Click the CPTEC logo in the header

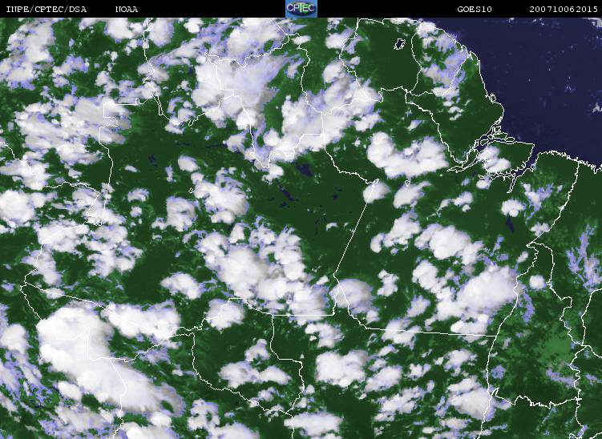tap(301, 9)
